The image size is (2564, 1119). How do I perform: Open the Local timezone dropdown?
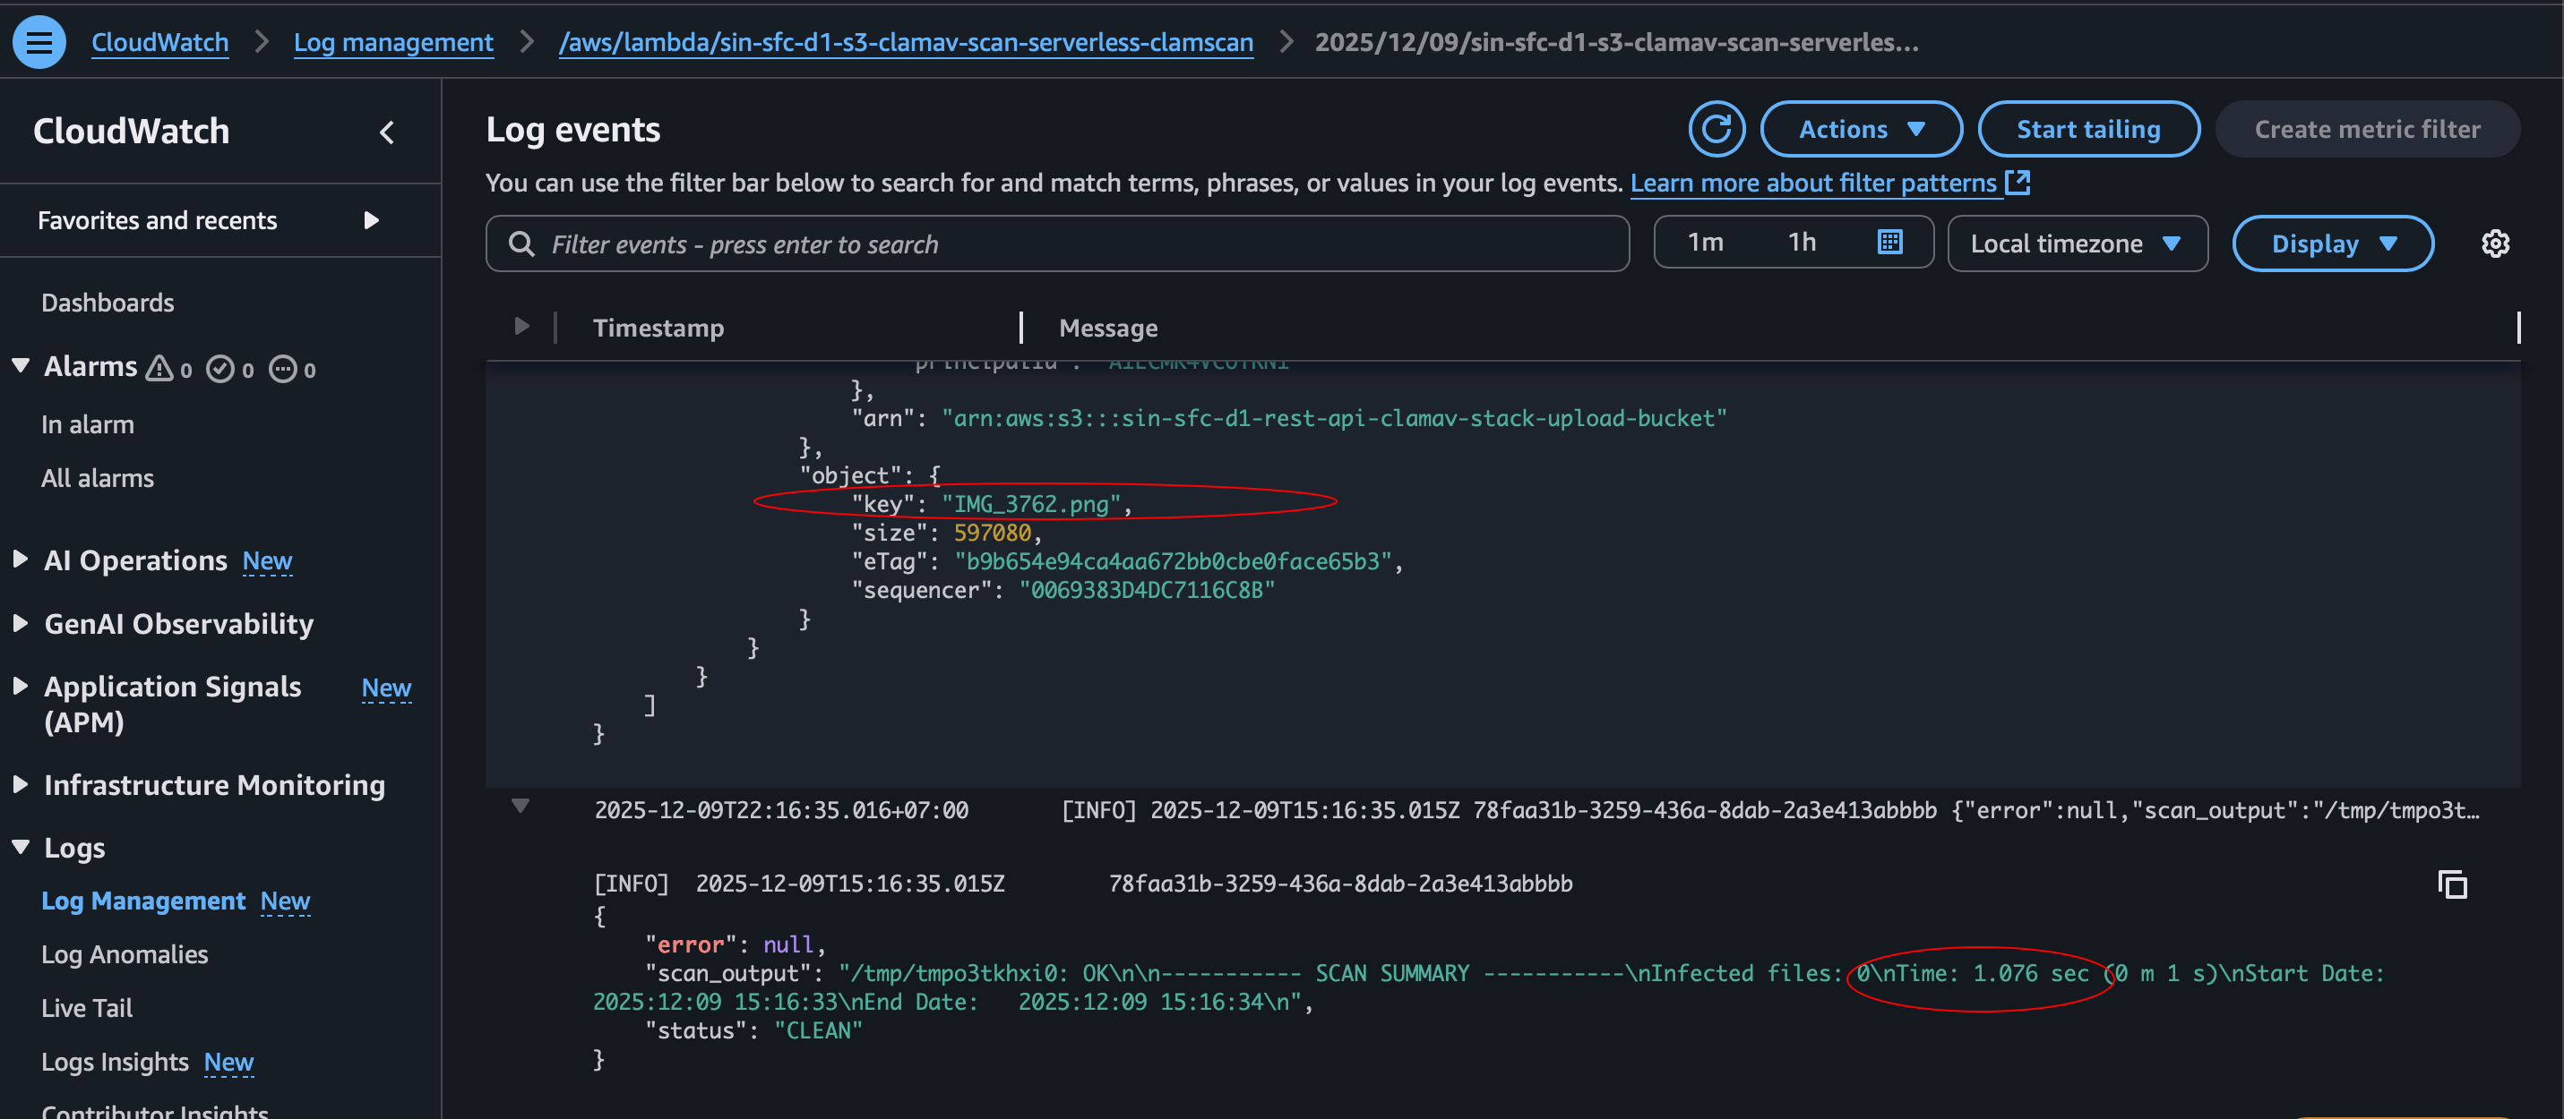coord(2077,243)
